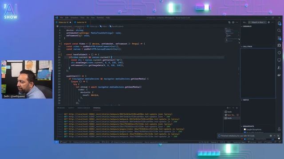
Task: Click the Video.tsx file breadcrumb
Action: tap(93, 26)
